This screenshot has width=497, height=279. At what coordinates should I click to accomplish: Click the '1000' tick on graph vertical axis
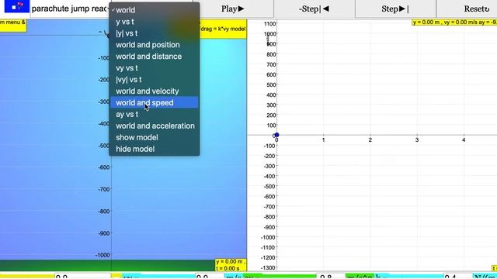[269, 34]
